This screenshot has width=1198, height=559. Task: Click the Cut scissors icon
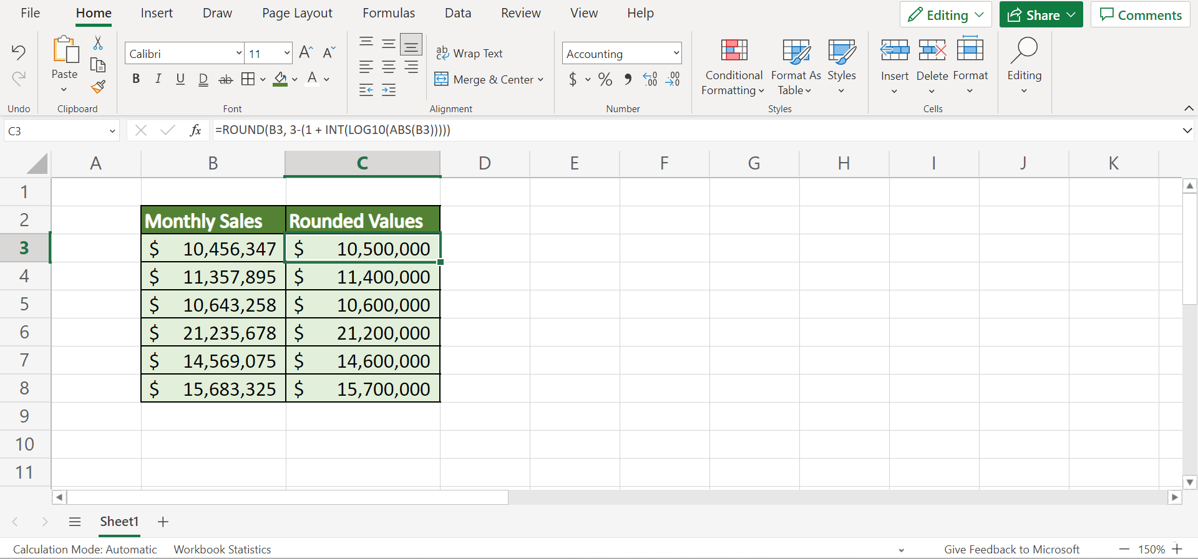point(98,43)
